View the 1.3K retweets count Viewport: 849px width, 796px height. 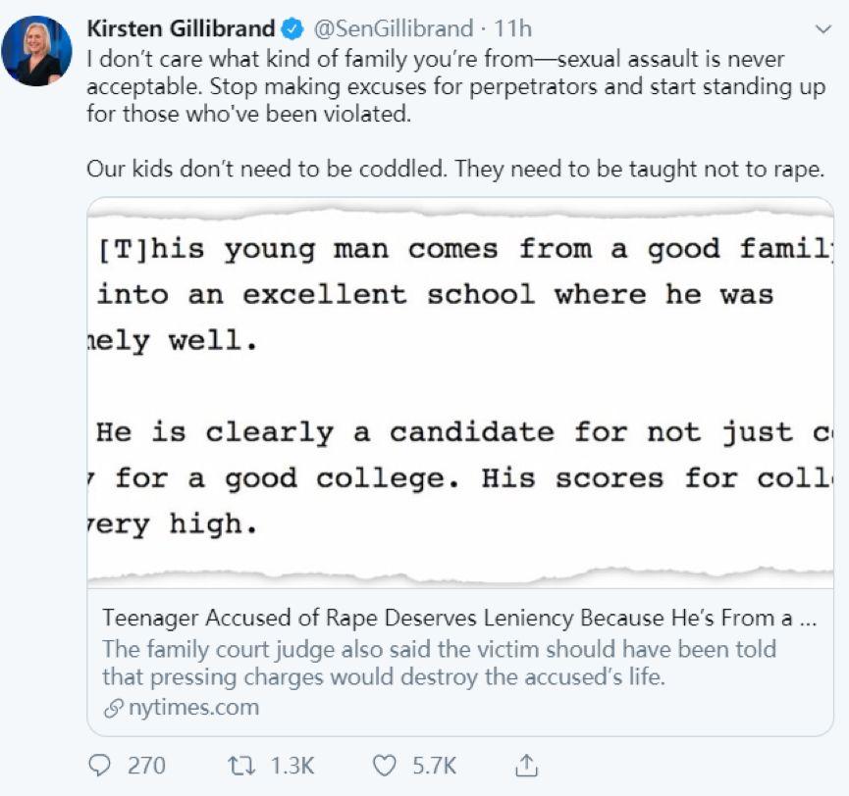pyautogui.click(x=293, y=765)
